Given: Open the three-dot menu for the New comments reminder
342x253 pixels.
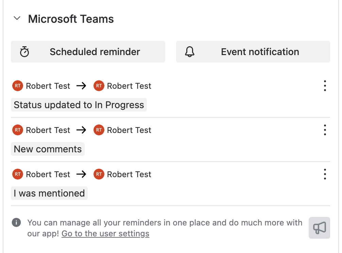Looking at the screenshot, I should click(325, 130).
